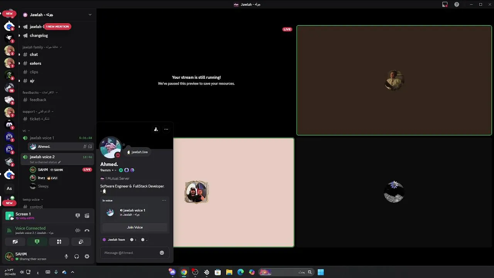This screenshot has width=494, height=278.
Task: Collapse support category
Action: [38, 112]
